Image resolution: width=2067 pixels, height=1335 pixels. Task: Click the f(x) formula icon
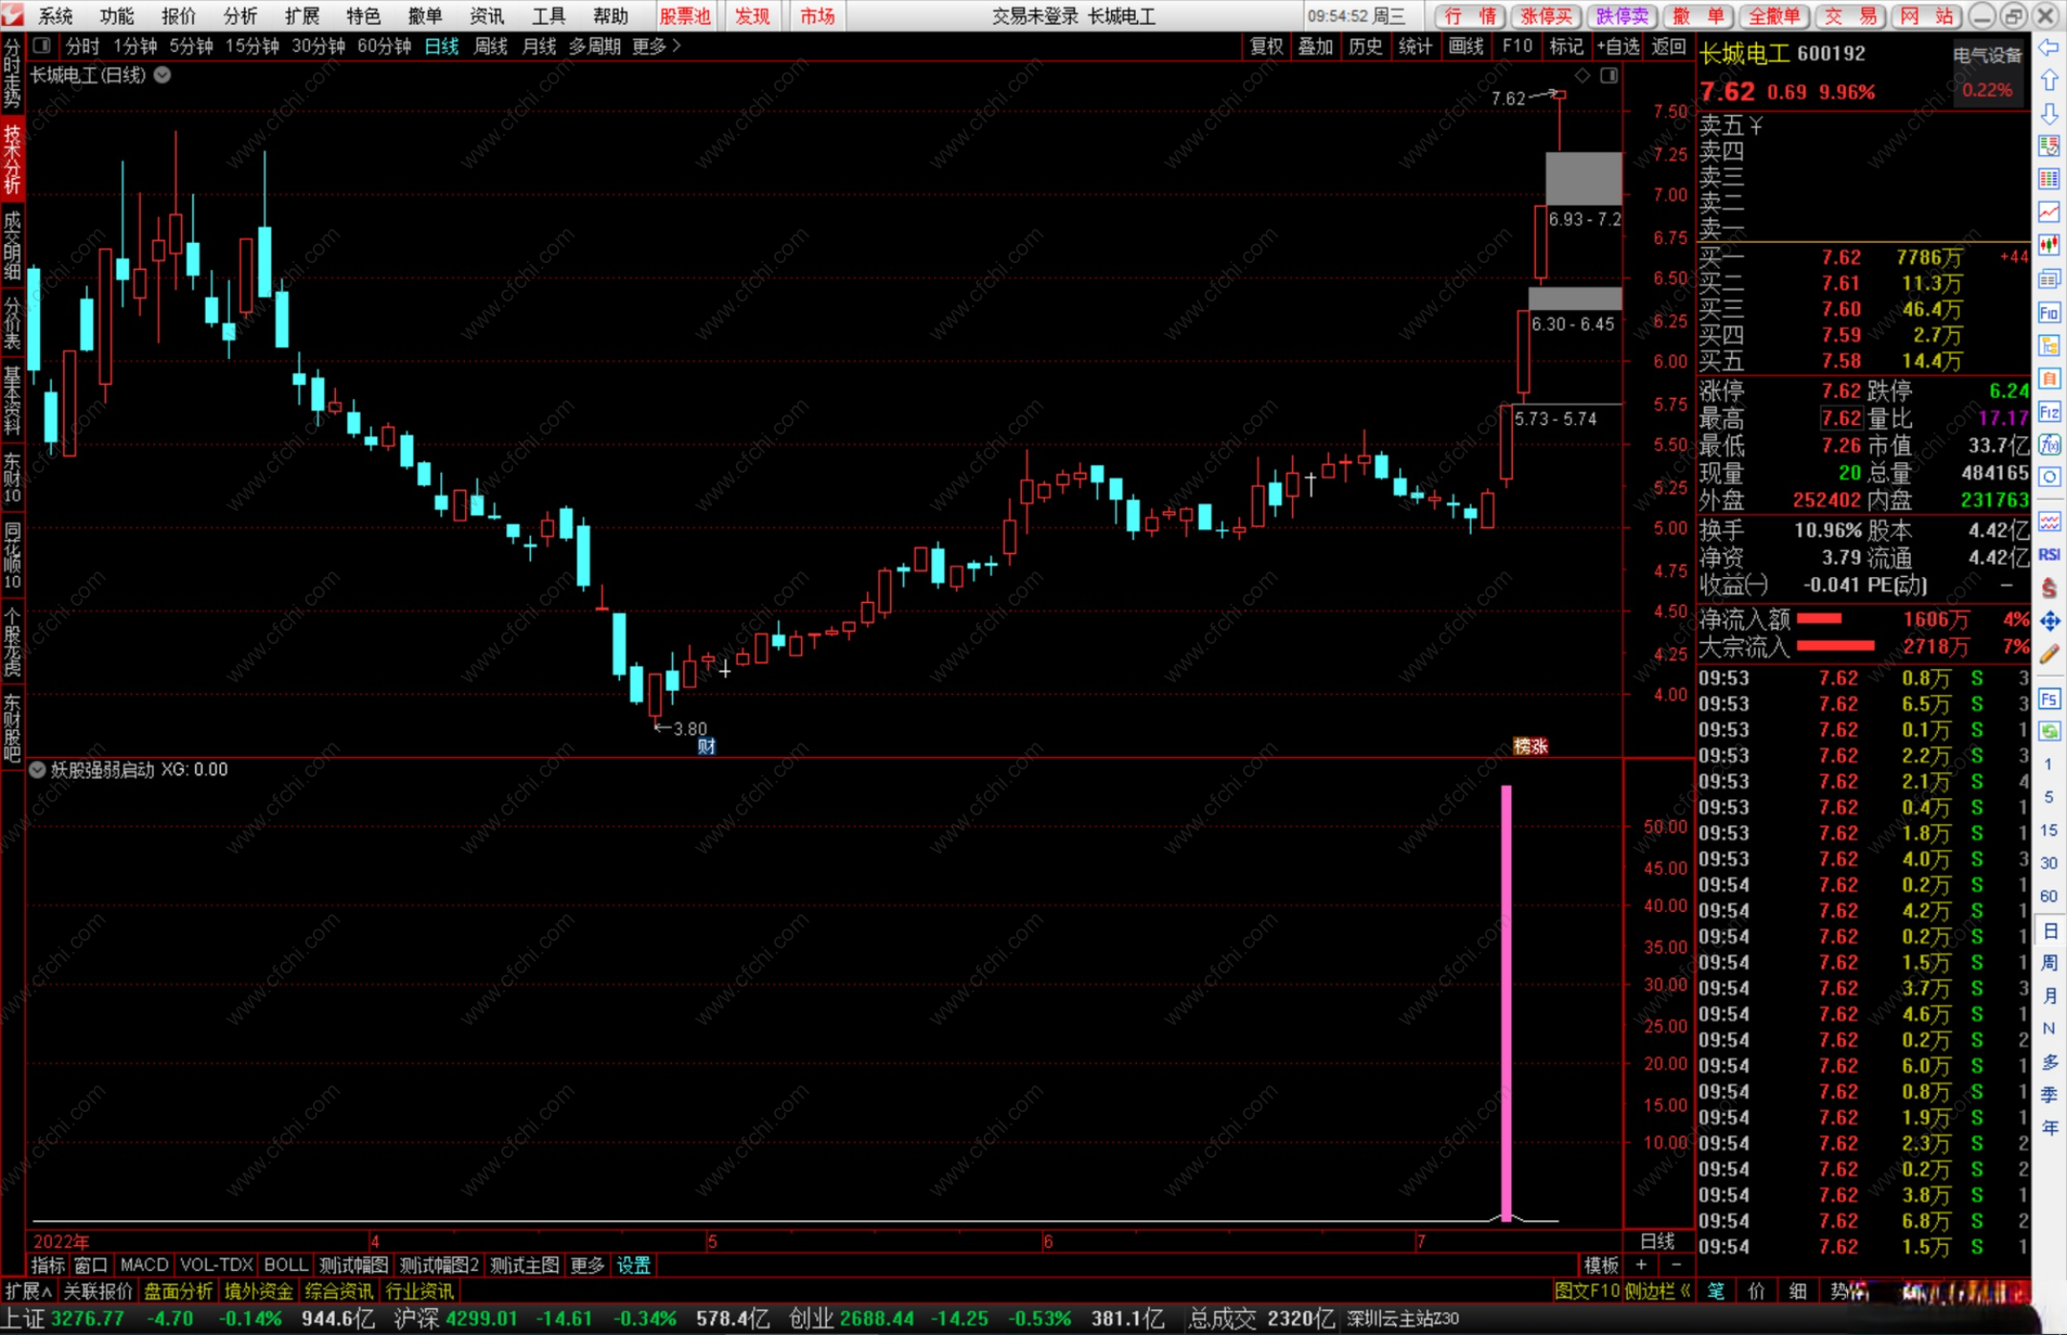[x=2049, y=445]
